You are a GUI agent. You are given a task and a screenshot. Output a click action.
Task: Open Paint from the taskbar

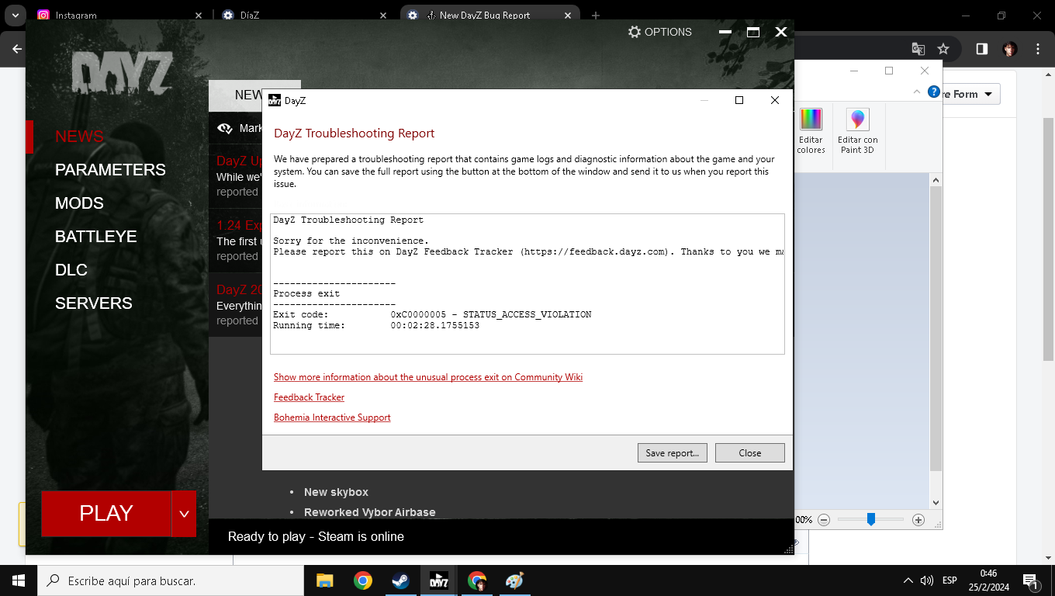pos(514,580)
